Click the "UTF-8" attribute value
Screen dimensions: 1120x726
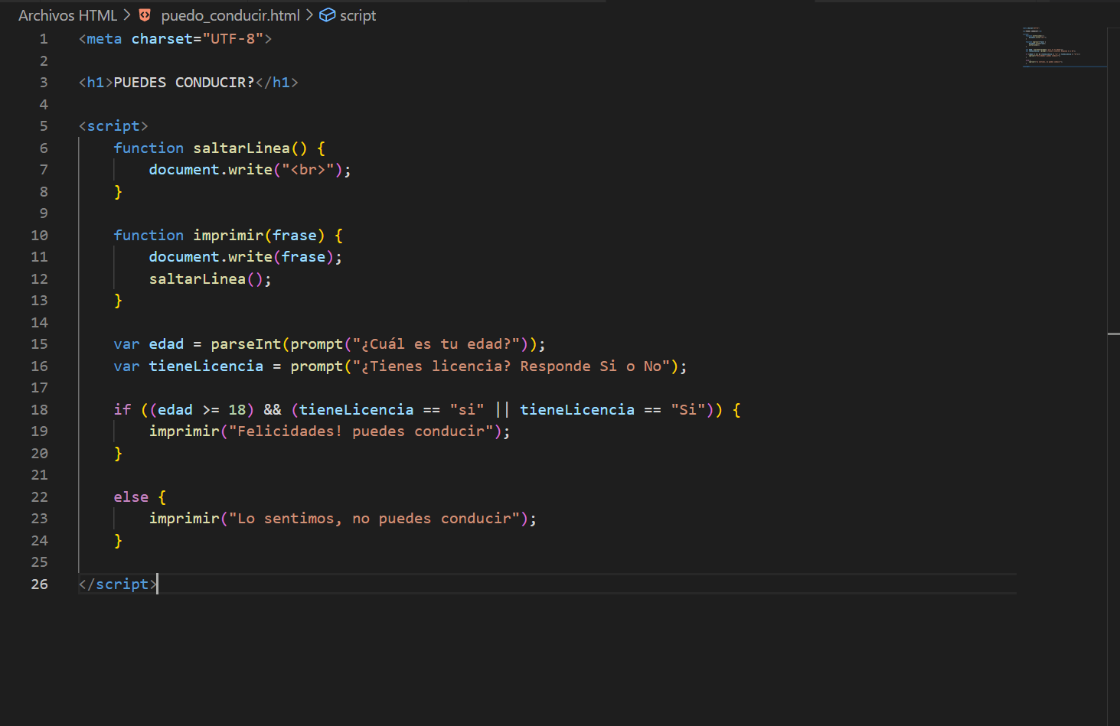tap(233, 39)
